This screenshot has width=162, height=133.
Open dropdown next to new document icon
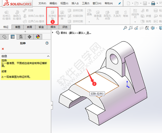point(133,3)
